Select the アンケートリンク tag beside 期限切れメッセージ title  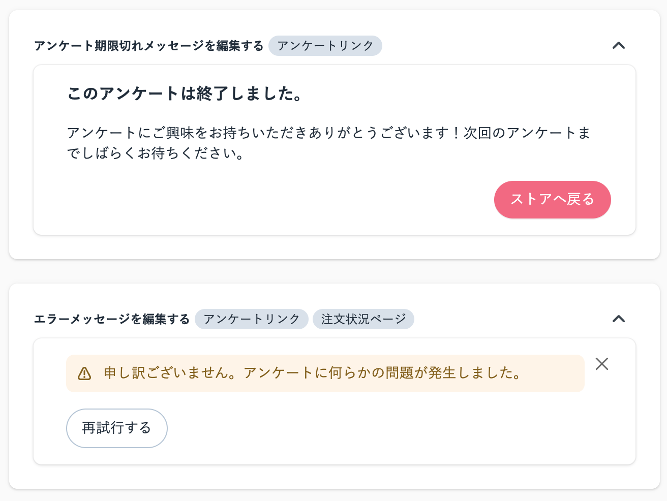coord(325,46)
